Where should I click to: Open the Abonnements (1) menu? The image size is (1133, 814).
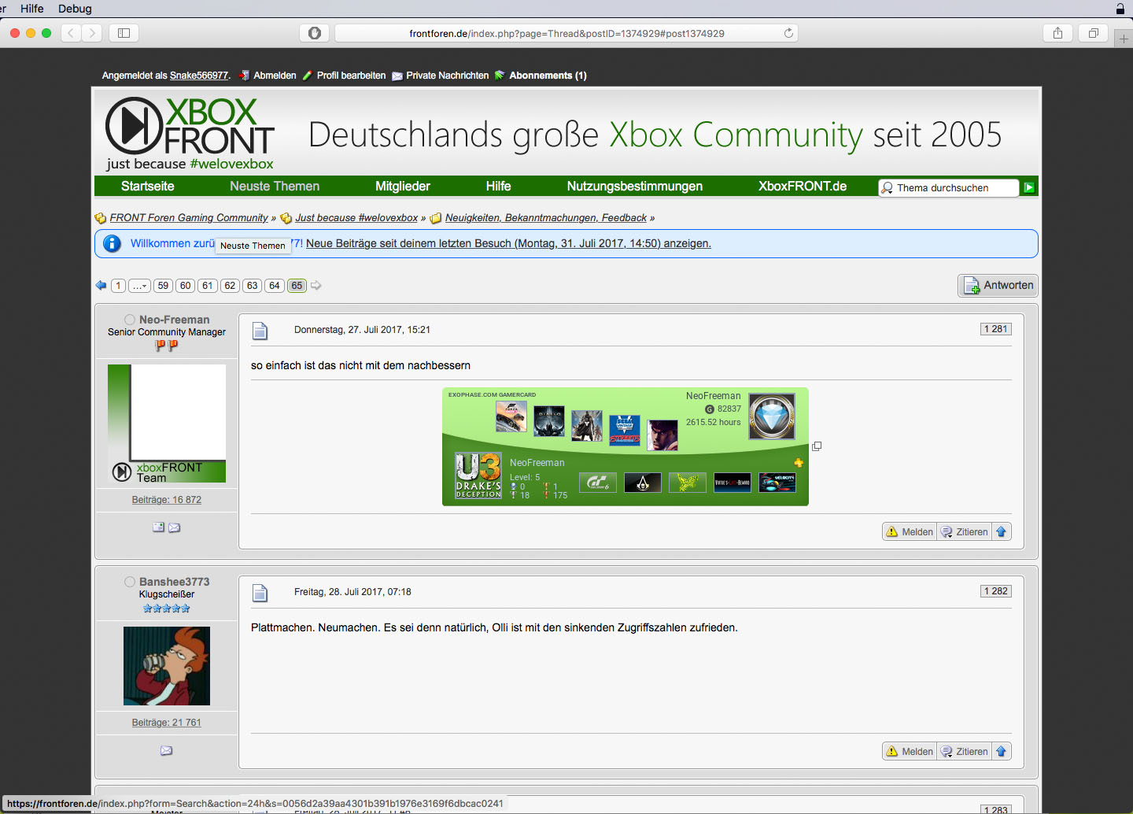(x=548, y=76)
